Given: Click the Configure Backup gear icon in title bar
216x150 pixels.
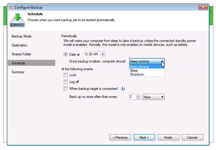Looking at the screenshot, I should point(11,7).
